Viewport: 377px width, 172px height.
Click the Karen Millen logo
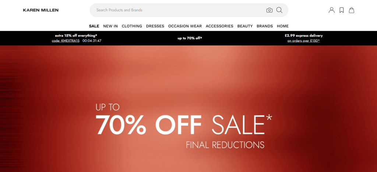40,10
